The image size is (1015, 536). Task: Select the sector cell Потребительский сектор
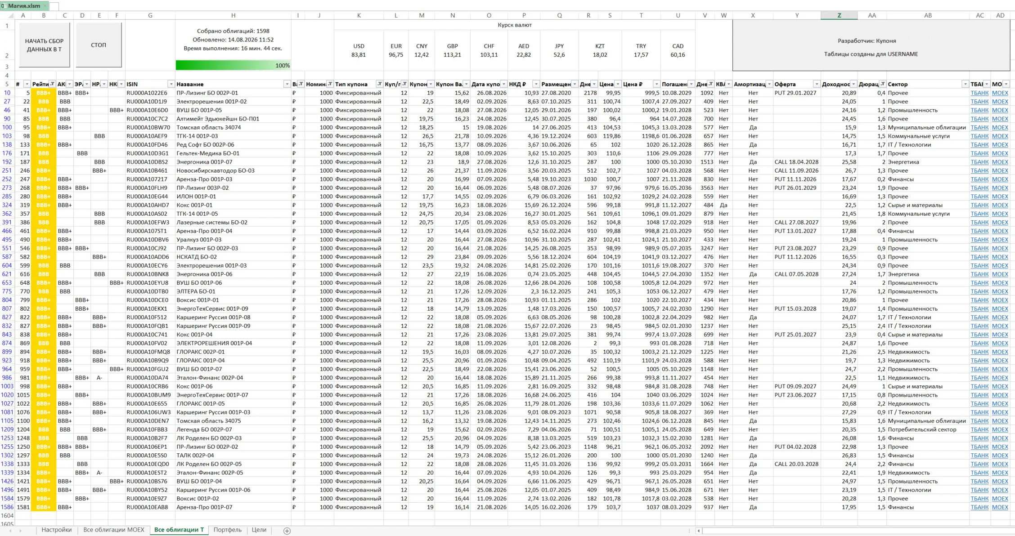point(928,429)
